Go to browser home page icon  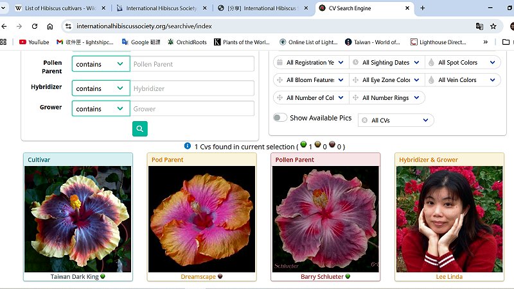tap(50, 26)
